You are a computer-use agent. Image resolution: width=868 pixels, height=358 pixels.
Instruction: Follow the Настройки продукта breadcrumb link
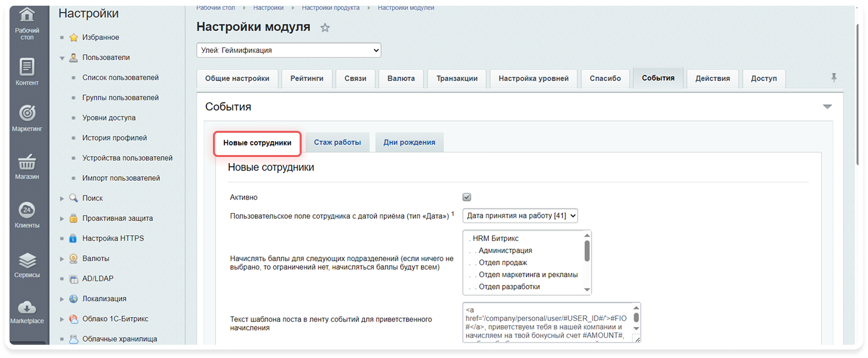point(331,8)
